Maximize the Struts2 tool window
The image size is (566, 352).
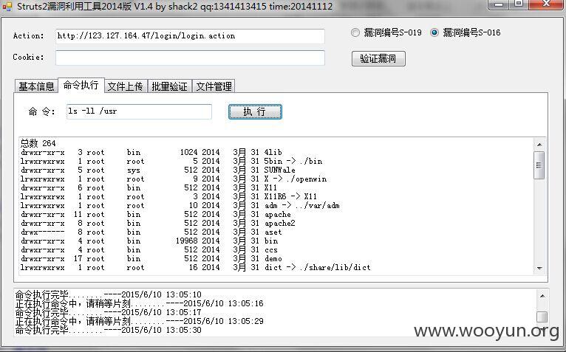519,4
